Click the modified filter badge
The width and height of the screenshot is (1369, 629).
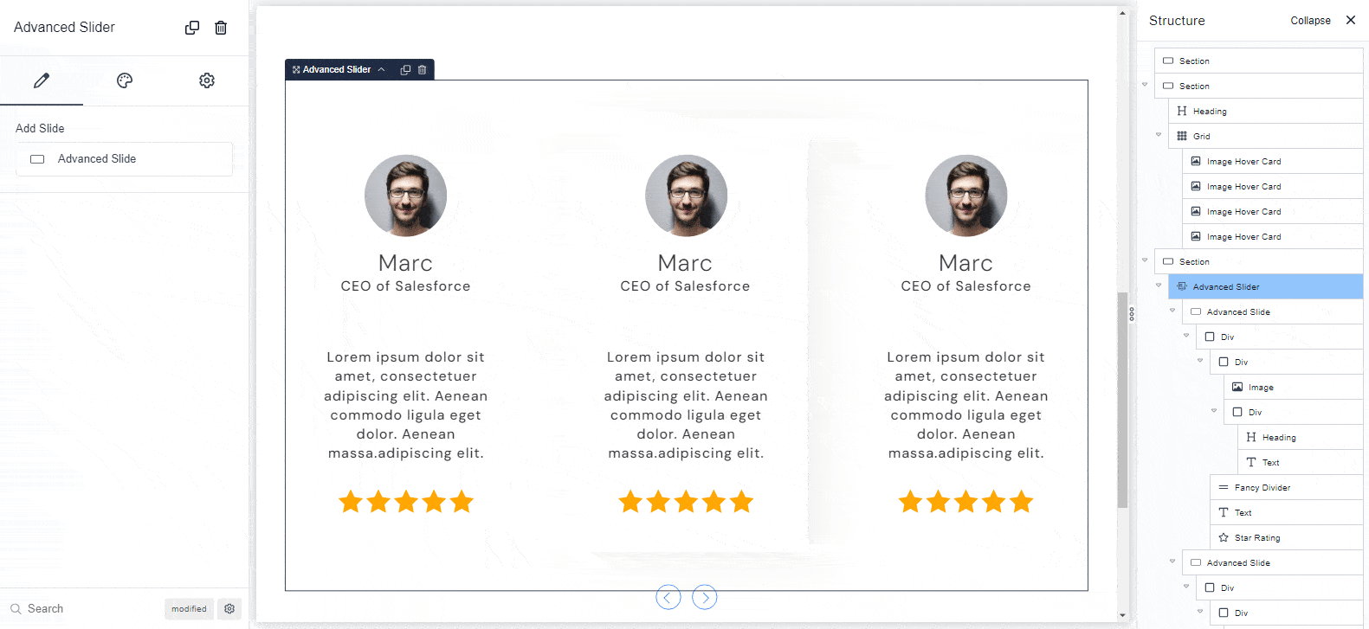click(x=189, y=609)
